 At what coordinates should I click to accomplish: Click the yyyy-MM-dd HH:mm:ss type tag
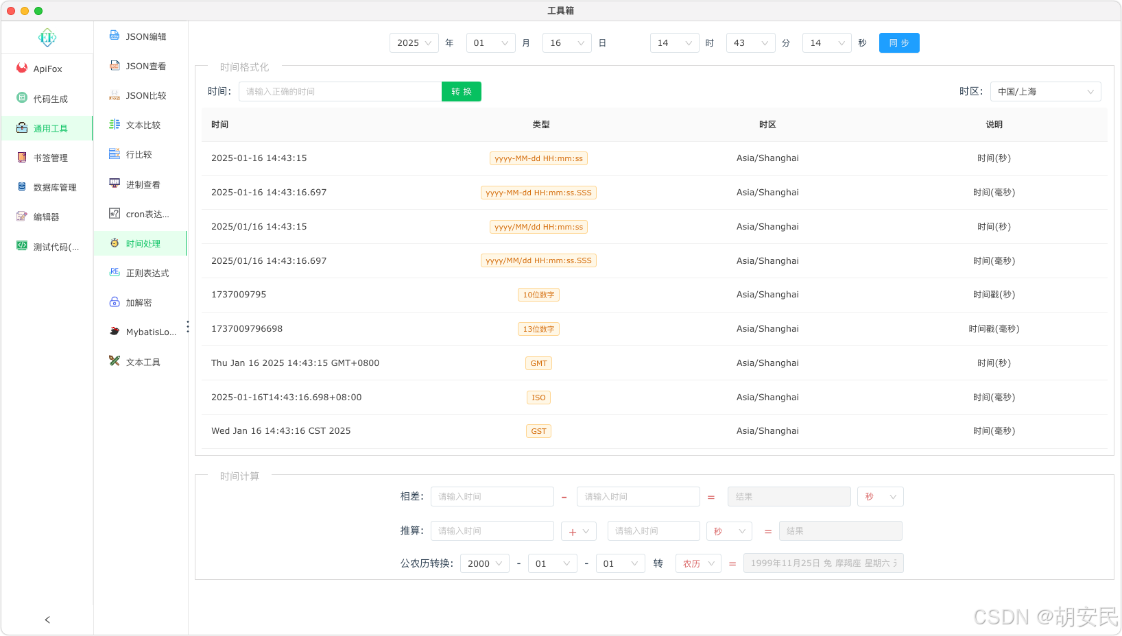coord(538,158)
